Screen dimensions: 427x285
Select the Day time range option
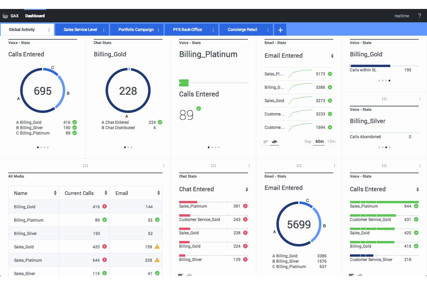[308, 141]
